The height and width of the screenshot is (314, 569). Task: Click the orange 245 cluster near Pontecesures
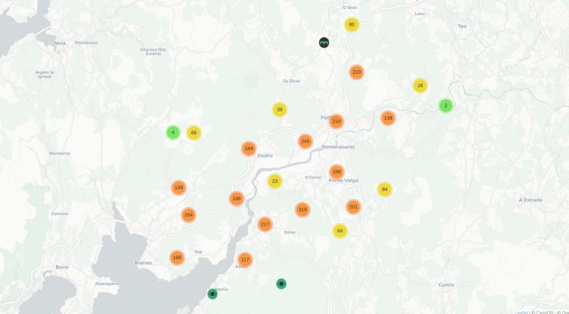(305, 141)
